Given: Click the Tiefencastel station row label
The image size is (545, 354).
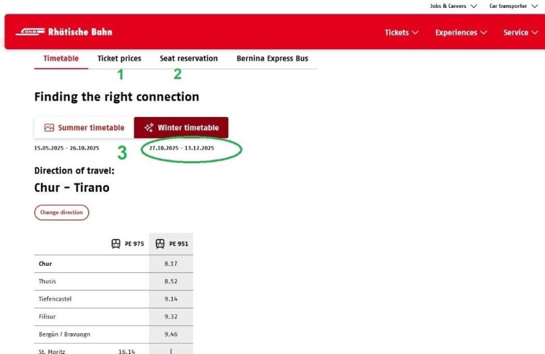Looking at the screenshot, I should pos(55,299).
